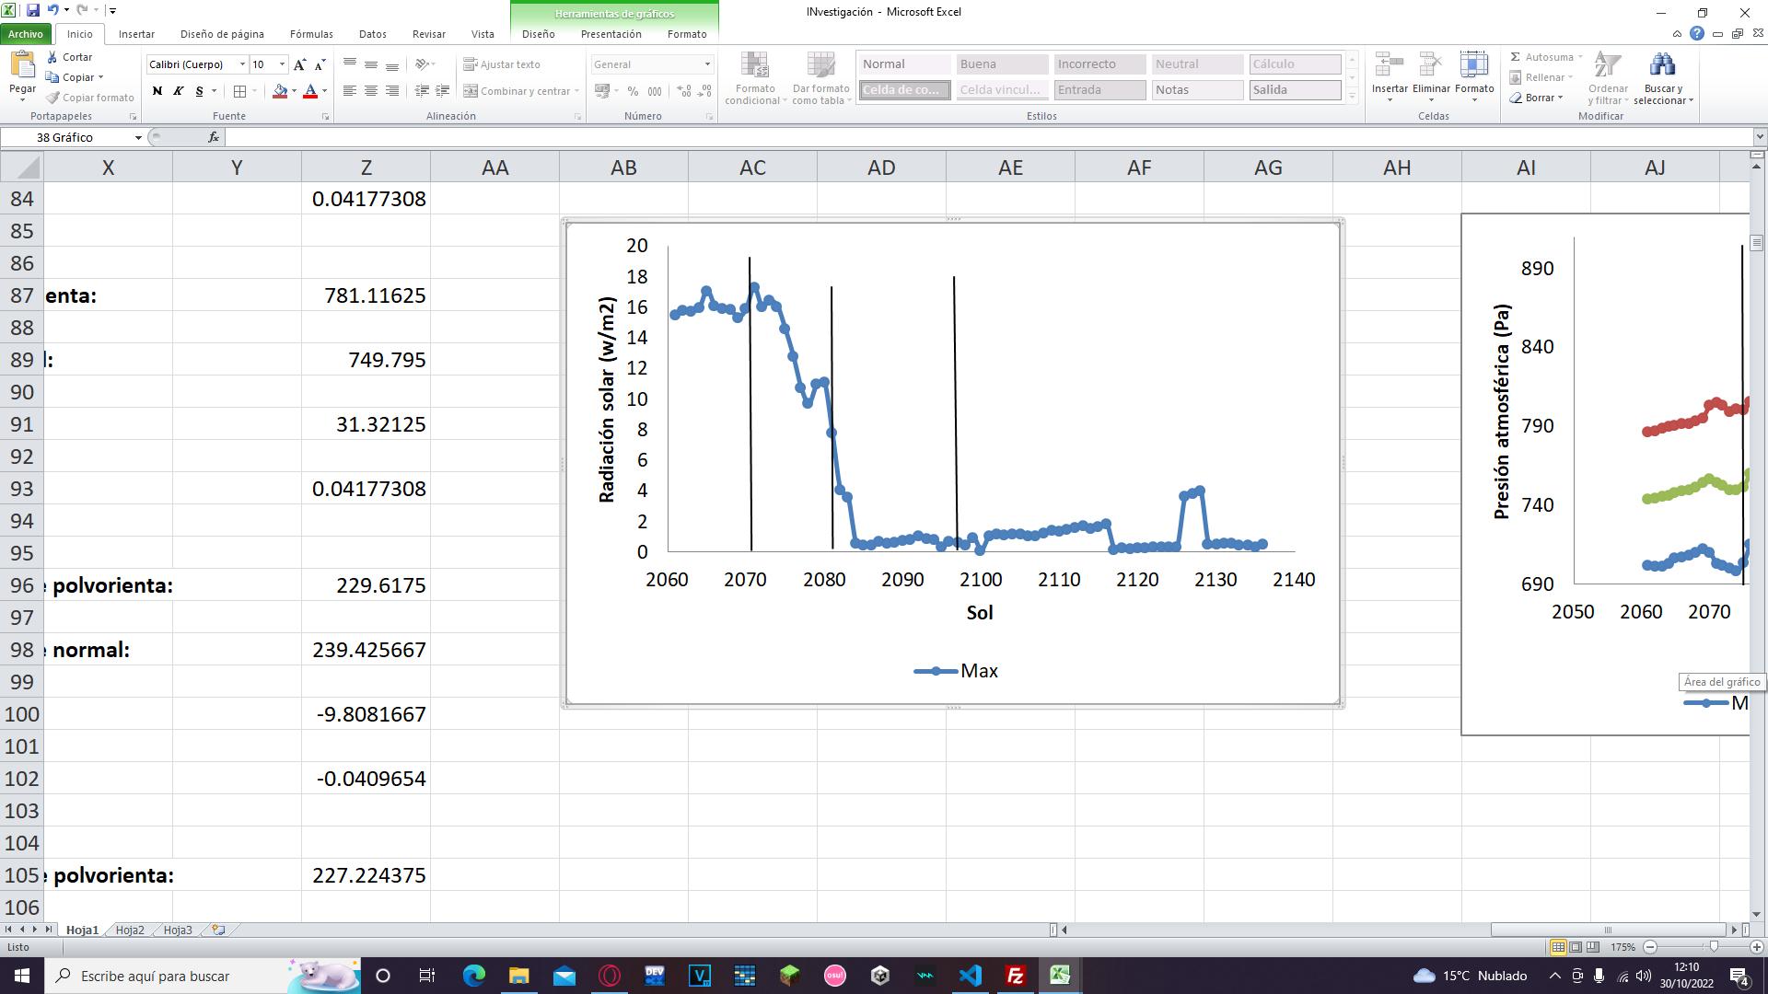Click the Buscar y seleccionar binoculars icon
The width and height of the screenshot is (1768, 994).
(x=1662, y=66)
